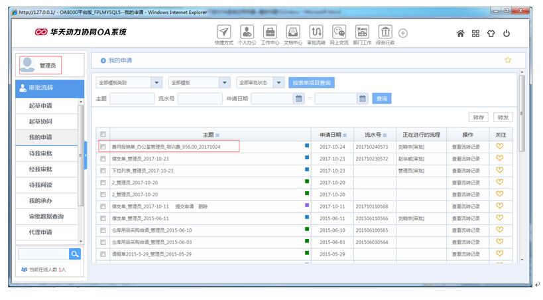Select 待我审批 in the sidebar menu

tap(46, 153)
